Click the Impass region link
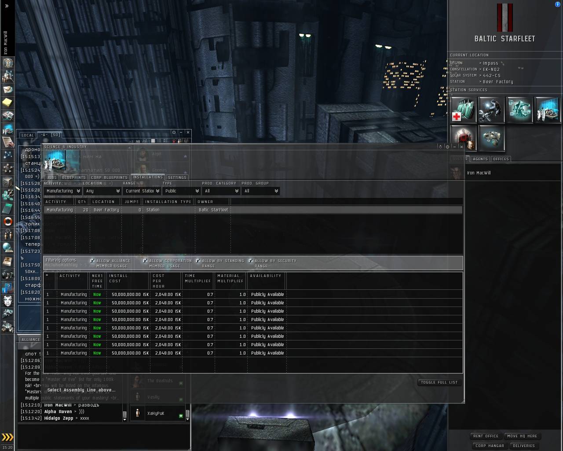The width and height of the screenshot is (563, 451). [x=490, y=63]
